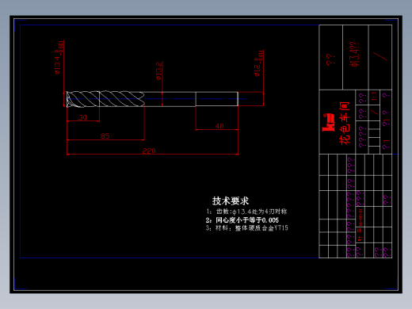Select the ø13.2 diameter dimension label

(159, 71)
